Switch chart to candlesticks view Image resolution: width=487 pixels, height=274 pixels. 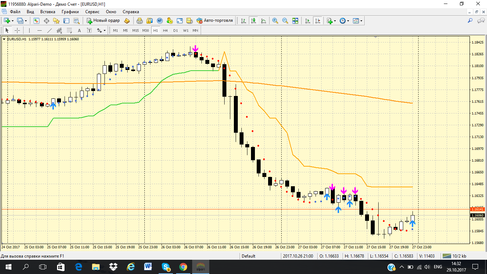pos(253,21)
